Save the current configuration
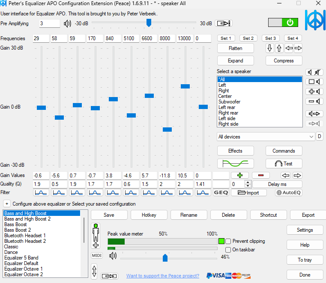326x283 pixels. pyautogui.click(x=109, y=215)
